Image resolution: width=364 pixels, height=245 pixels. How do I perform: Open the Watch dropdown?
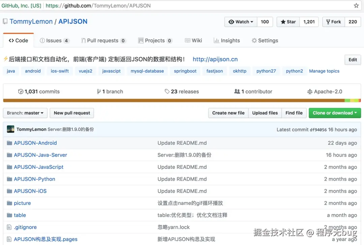point(241,22)
